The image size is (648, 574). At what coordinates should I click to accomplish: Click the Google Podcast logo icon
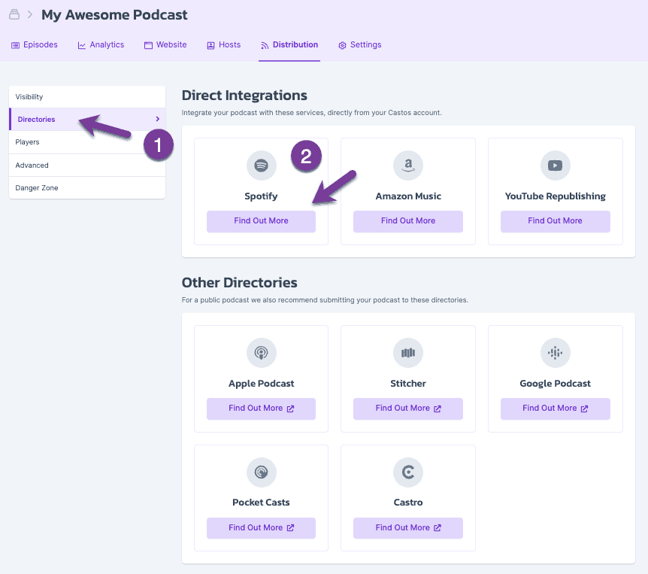pos(555,352)
